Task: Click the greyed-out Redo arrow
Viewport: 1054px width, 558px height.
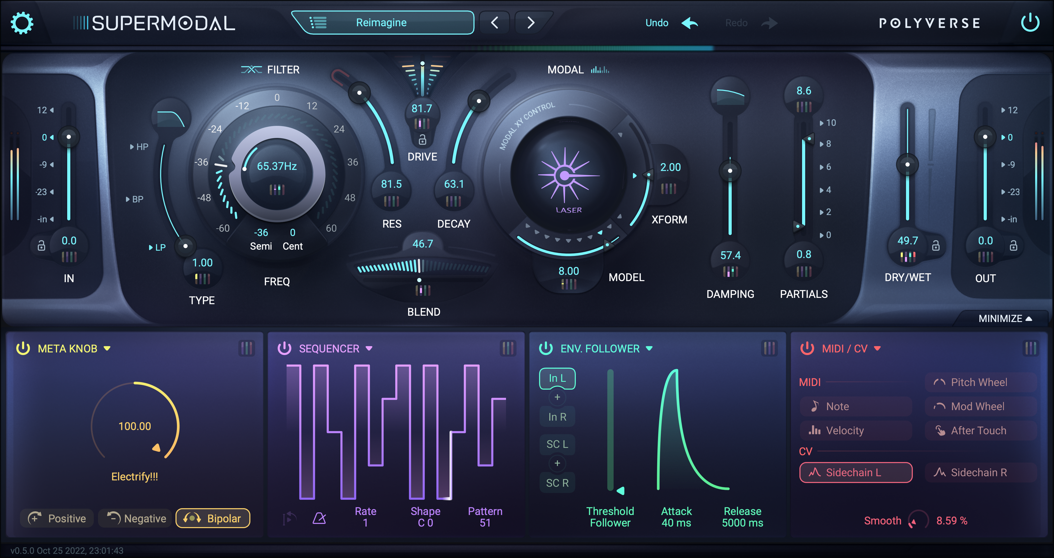Action: coord(769,23)
